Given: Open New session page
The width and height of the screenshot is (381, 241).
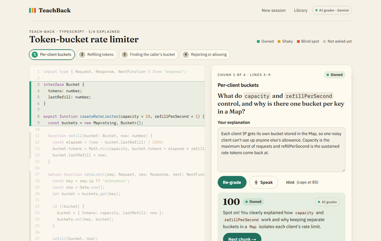Looking at the screenshot, I should click(x=274, y=10).
